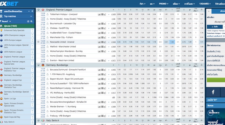Screen dimensions: 225x125
Task: Open sidebar search with magnifier icon
Action: pos(32,21)
